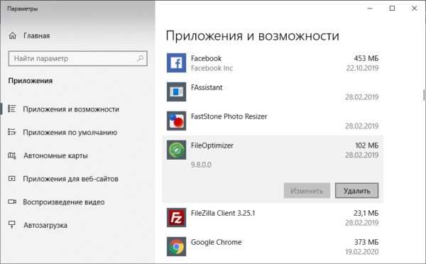Select Приложения и возможности in sidebar

point(71,109)
